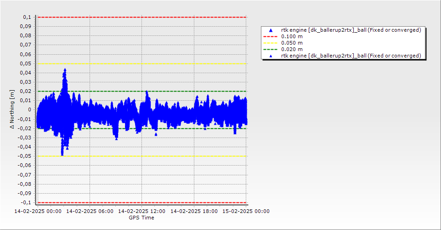
Task: Click the upper red 0.100 m threshold line
Action: pos(142,17)
